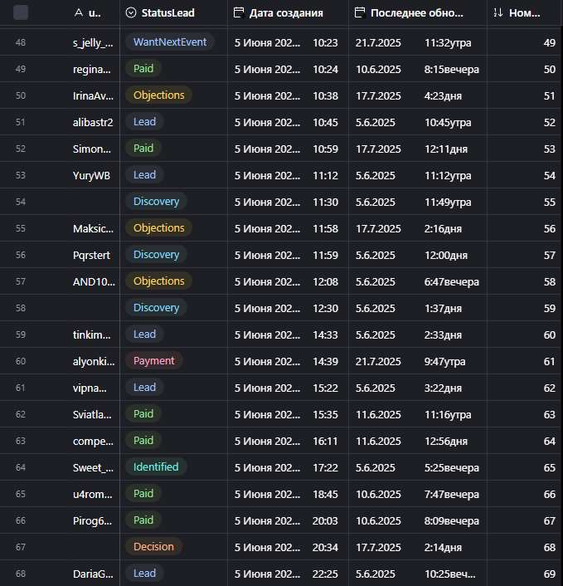Click the Identified status tag in row 64
The height and width of the screenshot is (586, 563).
156,467
